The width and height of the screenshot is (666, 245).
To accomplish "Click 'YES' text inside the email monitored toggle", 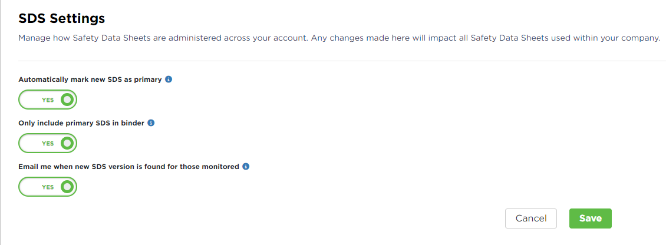I will pyautogui.click(x=48, y=187).
